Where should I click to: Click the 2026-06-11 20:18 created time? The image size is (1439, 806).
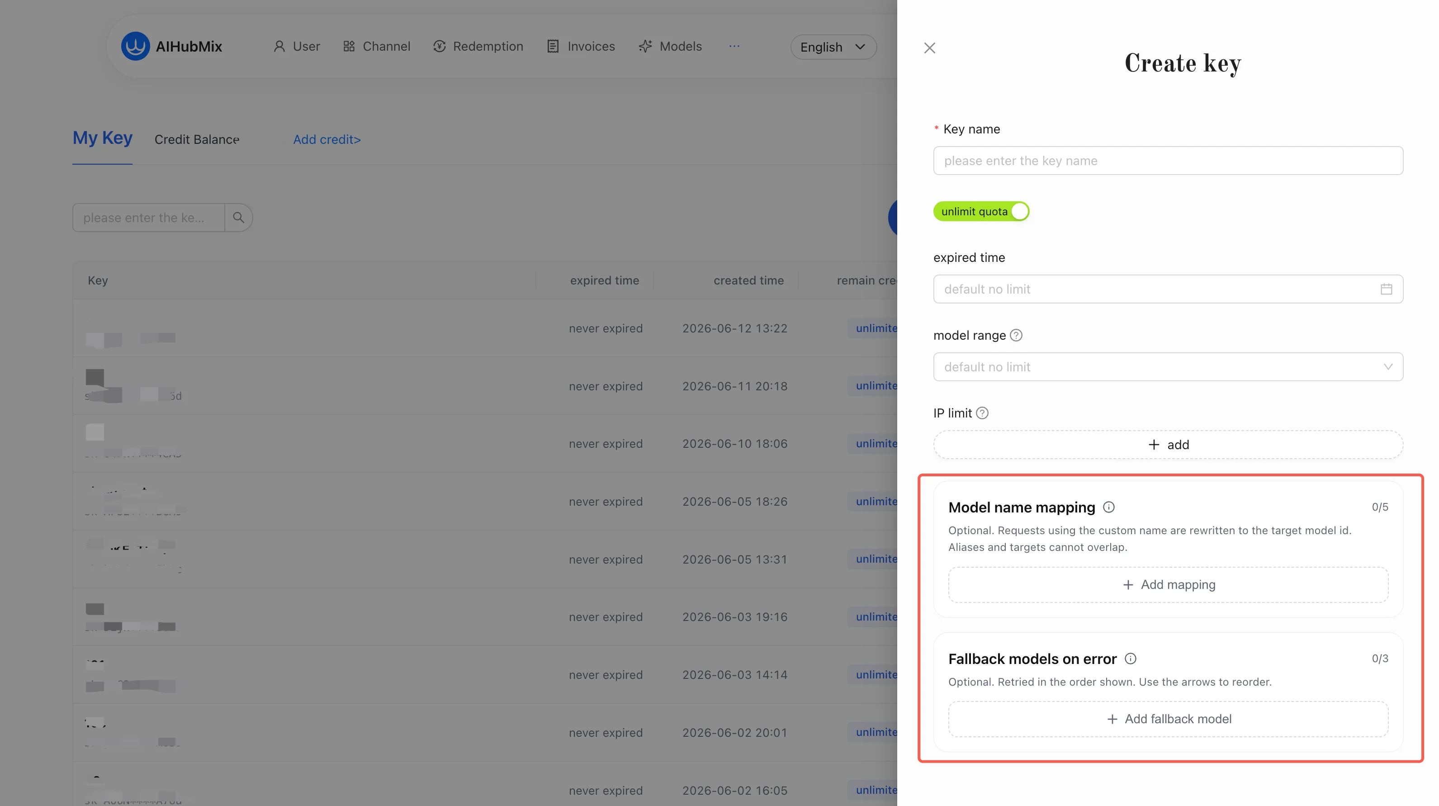pyautogui.click(x=734, y=386)
